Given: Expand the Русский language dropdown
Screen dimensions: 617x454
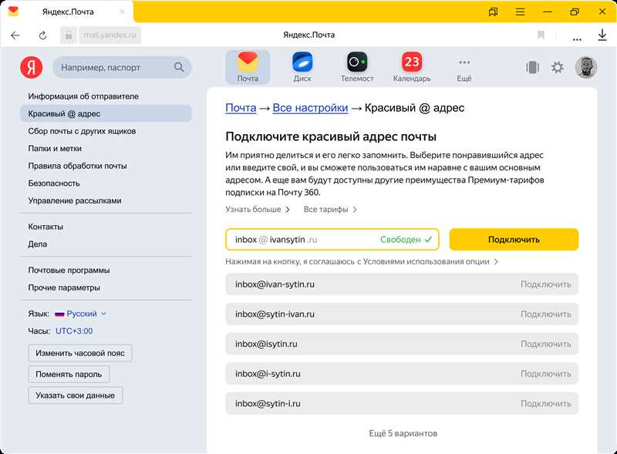Looking at the screenshot, I should coord(81,314).
